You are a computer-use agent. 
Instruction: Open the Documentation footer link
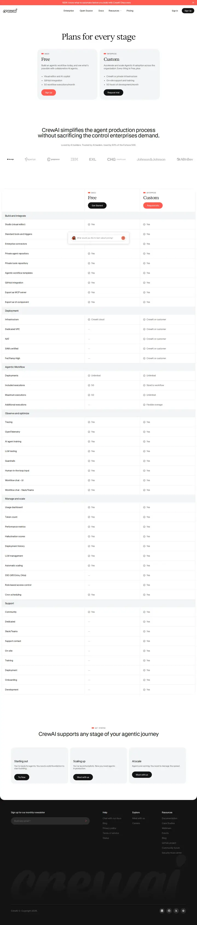[169, 818]
